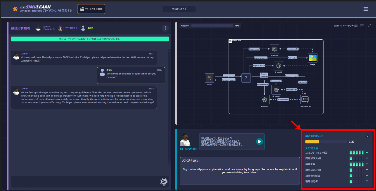Expand the architecture diagram to fullscreen
Viewport: 376px width, 191px height.
[x=369, y=26]
